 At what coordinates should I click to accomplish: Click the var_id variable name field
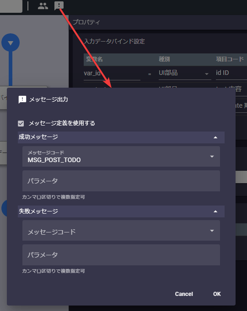coord(112,74)
